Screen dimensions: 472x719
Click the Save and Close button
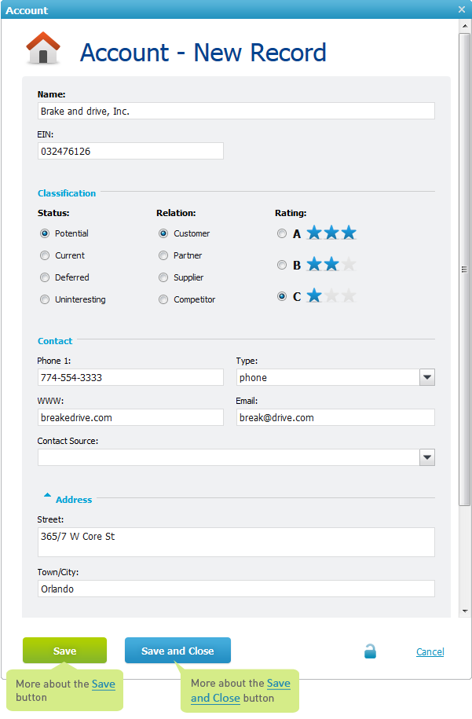tap(177, 650)
